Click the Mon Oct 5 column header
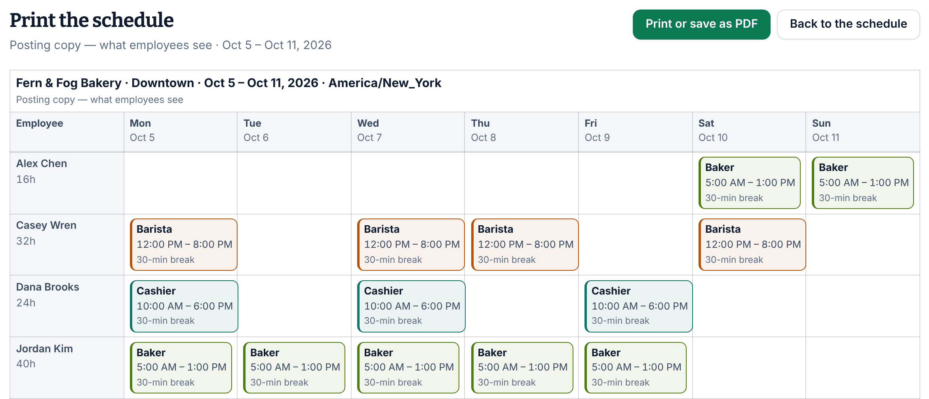Screen dimensions: 929x399 (181, 132)
